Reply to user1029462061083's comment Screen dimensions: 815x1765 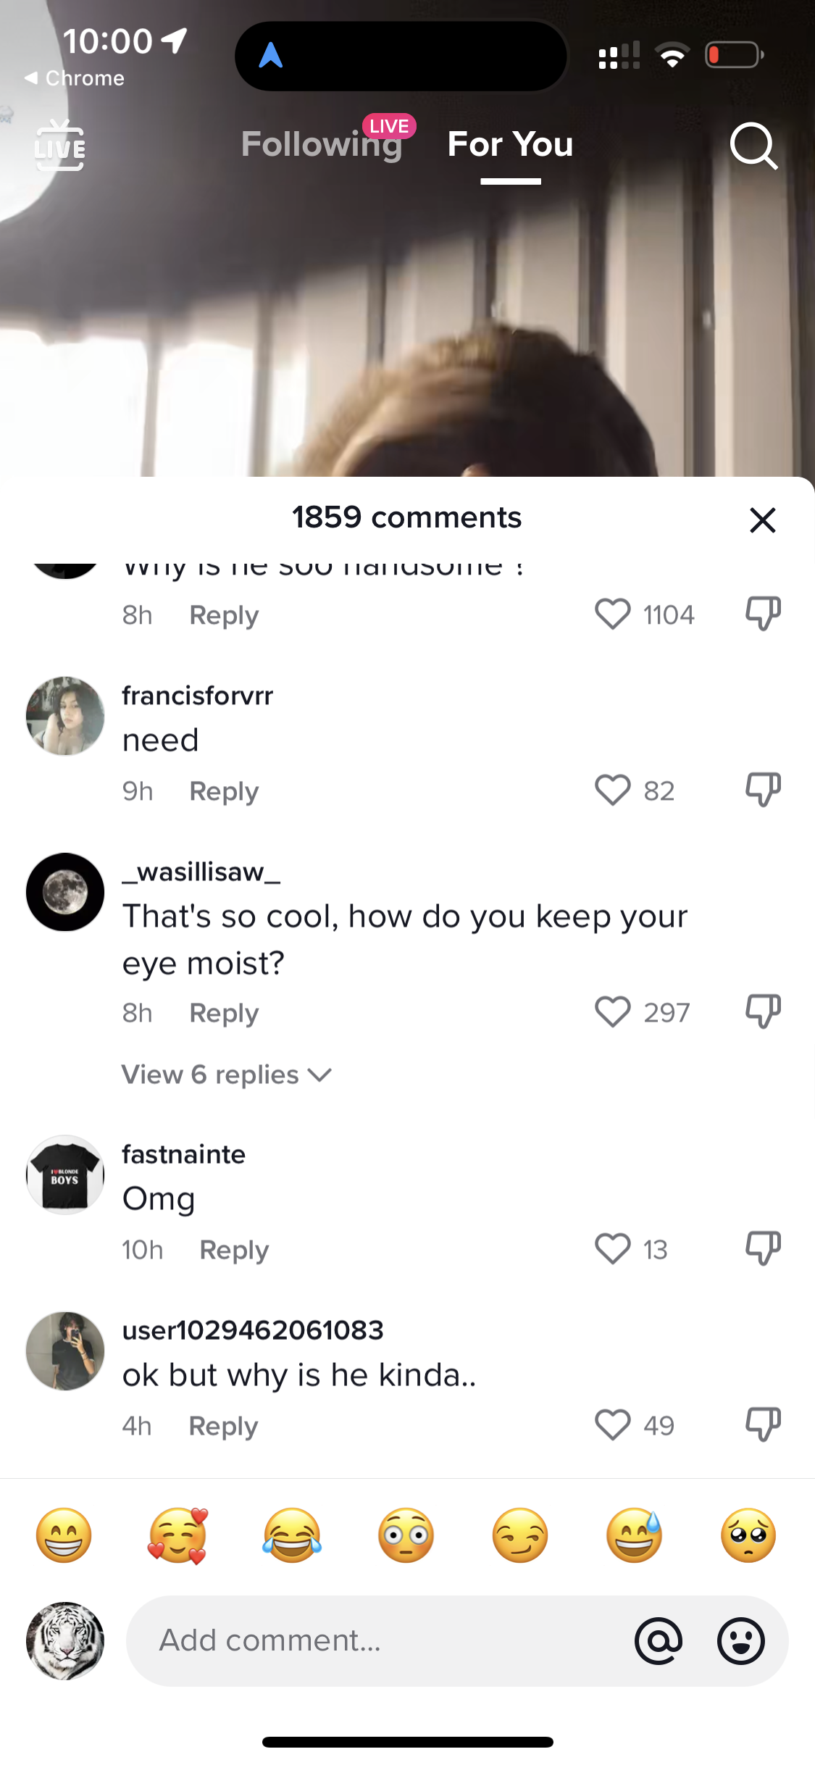click(x=223, y=1426)
